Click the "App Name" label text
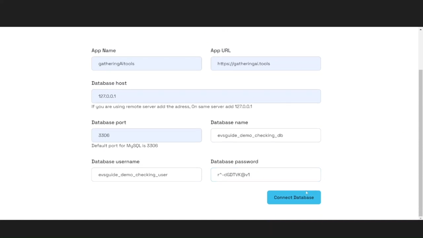Viewport: 423px width, 238px height. click(103, 51)
